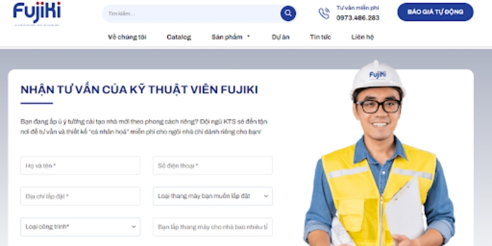Click the BÁO GIÁ TỰ ĐỘNG button
This screenshot has height=246, width=492.
pos(435,12)
